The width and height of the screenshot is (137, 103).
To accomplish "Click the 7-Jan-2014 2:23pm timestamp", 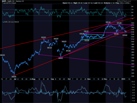I will point(9,3).
